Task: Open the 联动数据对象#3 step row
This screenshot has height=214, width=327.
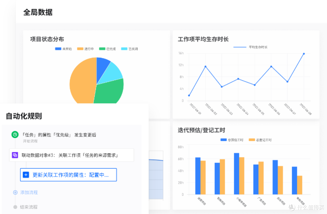Action: coord(71,155)
